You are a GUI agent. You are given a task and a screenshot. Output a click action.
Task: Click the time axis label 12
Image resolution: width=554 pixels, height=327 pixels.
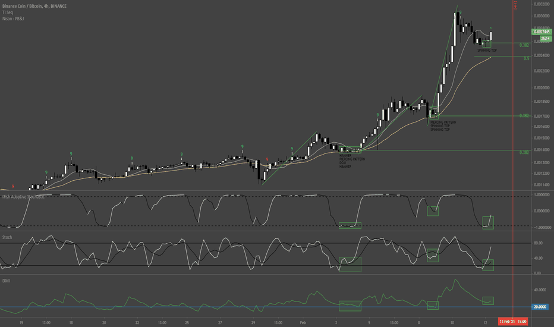(x=485, y=323)
